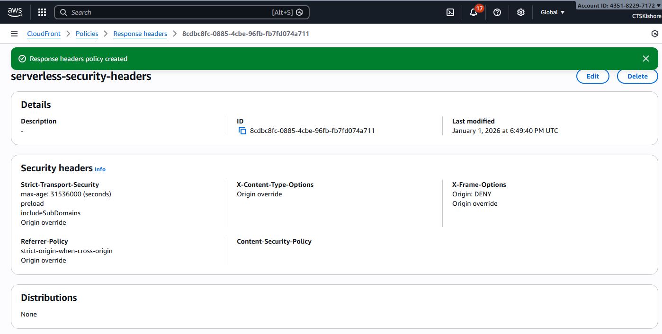Open the settings gear icon
This screenshot has height=334, width=662.
(x=521, y=12)
